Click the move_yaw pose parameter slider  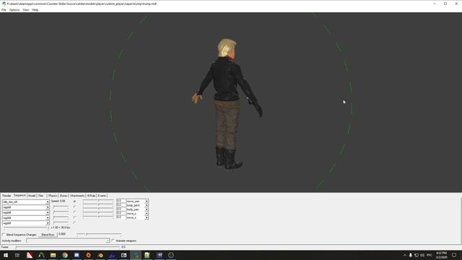click(x=98, y=201)
